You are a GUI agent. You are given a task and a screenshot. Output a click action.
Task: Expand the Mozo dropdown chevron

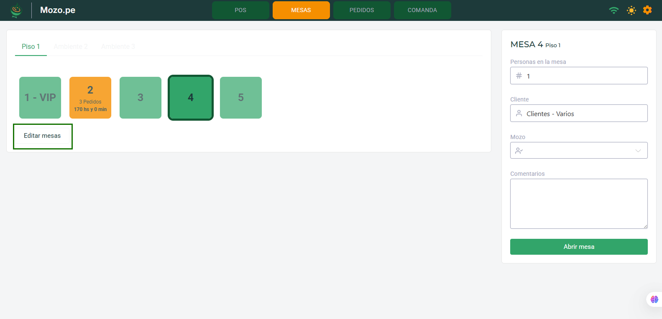pyautogui.click(x=638, y=151)
